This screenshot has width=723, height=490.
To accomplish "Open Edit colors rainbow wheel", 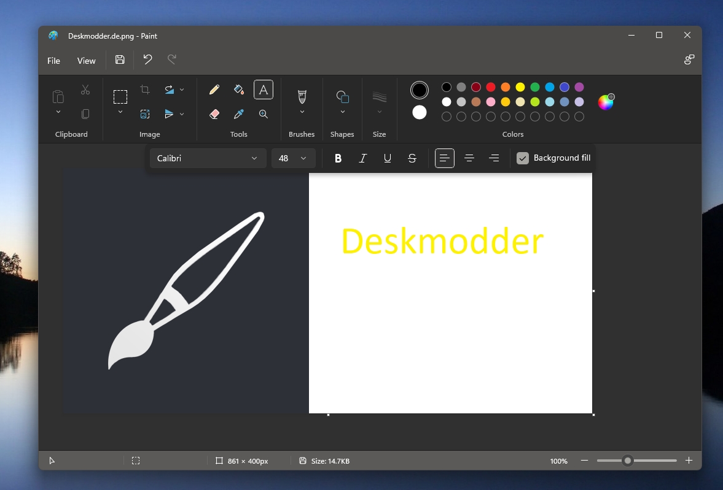I will [606, 102].
